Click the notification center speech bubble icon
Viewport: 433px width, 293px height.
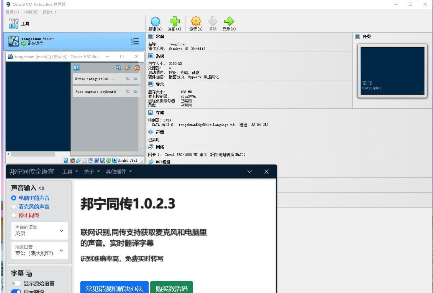point(77,68)
